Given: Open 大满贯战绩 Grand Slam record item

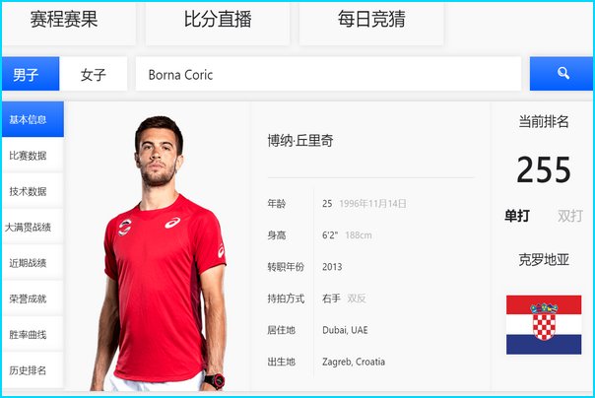Looking at the screenshot, I should [x=33, y=227].
